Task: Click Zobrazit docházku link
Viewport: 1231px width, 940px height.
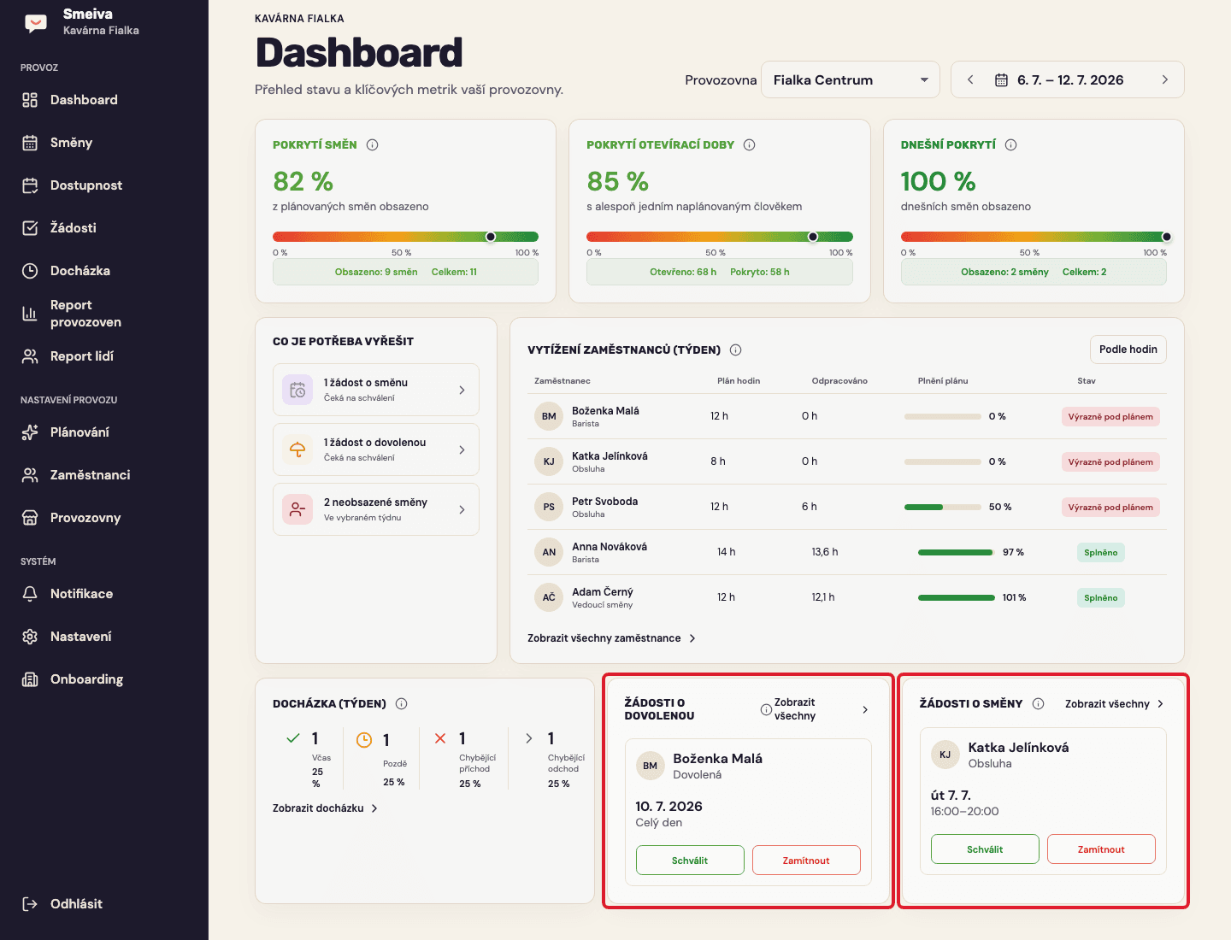Action: pos(326,808)
